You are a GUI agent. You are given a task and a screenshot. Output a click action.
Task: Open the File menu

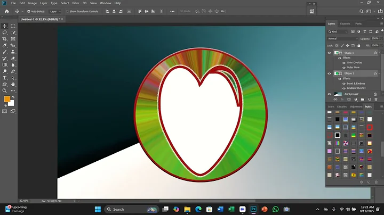[x=13, y=3]
